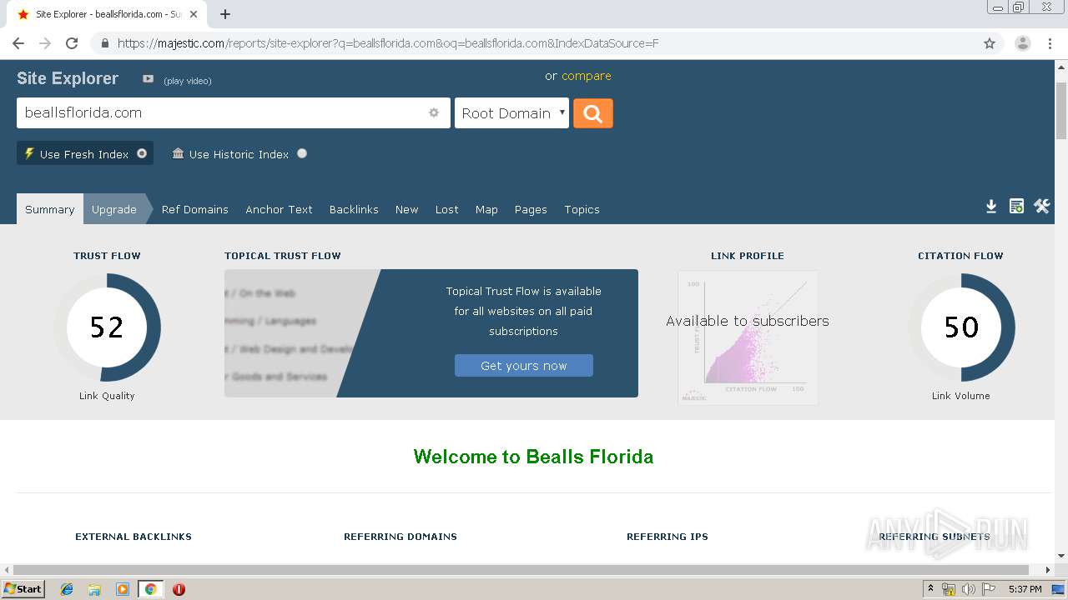Open Chrome three-dot menu
Screen dimensions: 1068x600
click(1050, 43)
